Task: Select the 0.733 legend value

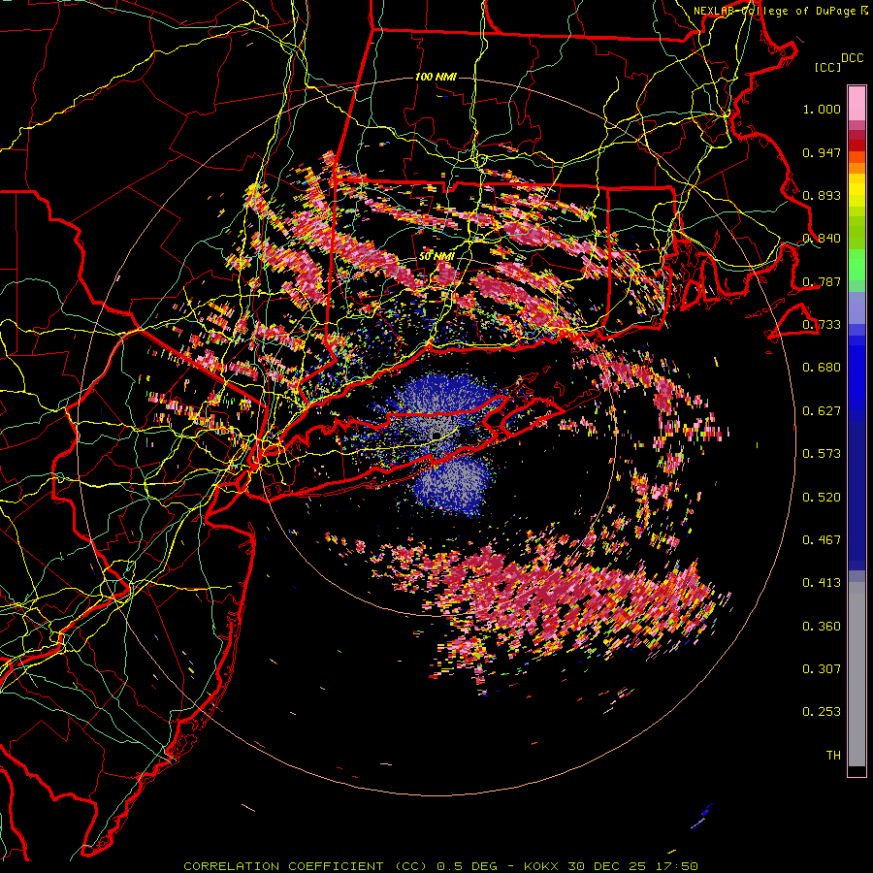Action: click(x=822, y=325)
